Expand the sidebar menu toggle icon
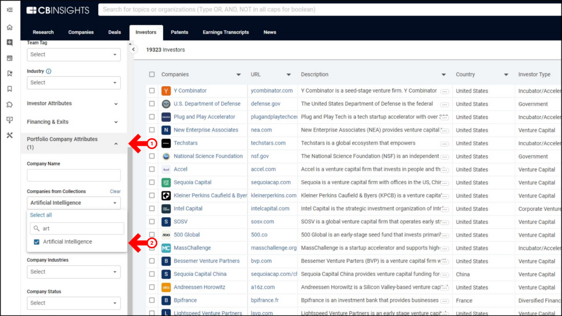The height and width of the screenshot is (316, 562). coord(10,10)
